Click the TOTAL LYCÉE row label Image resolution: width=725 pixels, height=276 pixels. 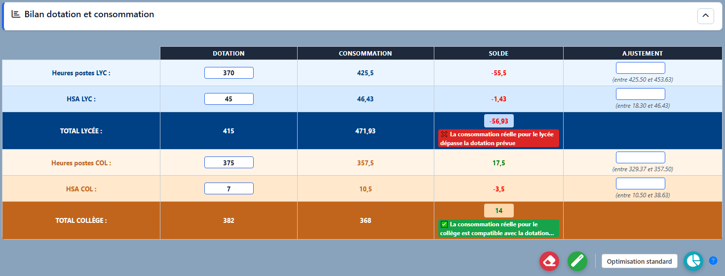coord(81,131)
